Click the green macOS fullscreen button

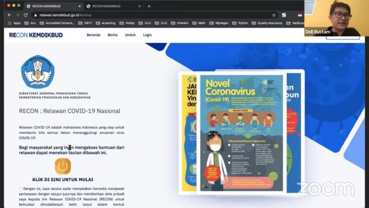(19, 5)
